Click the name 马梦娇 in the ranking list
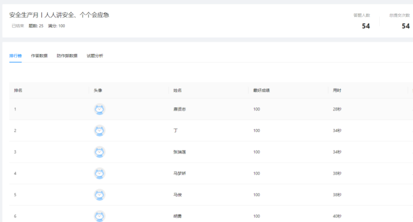The width and height of the screenshot is (413, 222). point(180,174)
